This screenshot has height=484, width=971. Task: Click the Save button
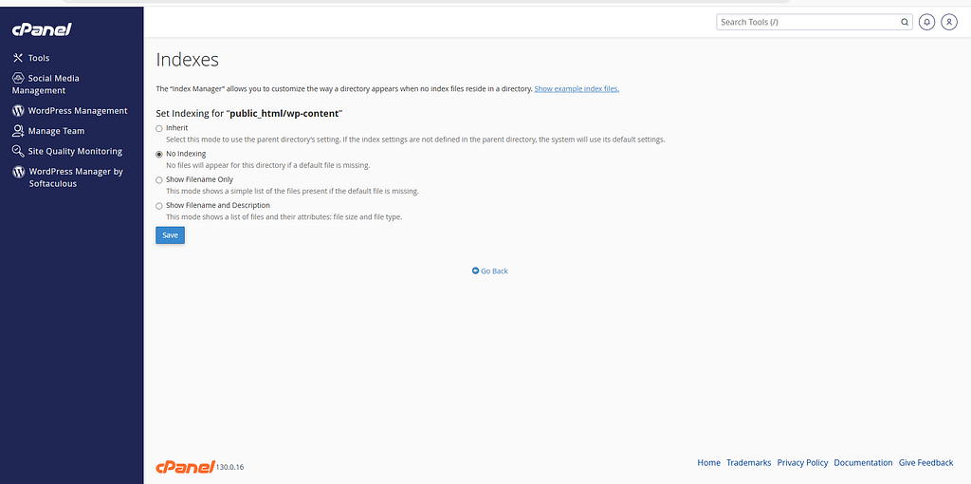171,235
